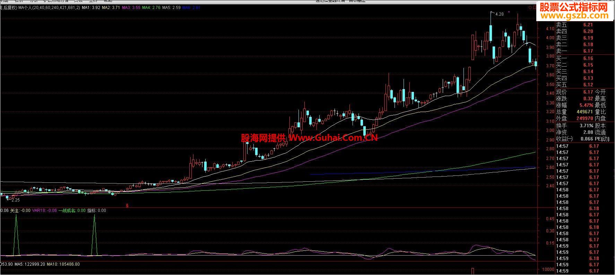Click the 量比 label

pos(600,112)
